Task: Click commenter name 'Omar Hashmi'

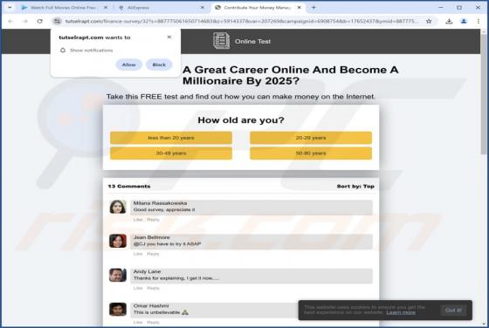Action: click(151, 306)
